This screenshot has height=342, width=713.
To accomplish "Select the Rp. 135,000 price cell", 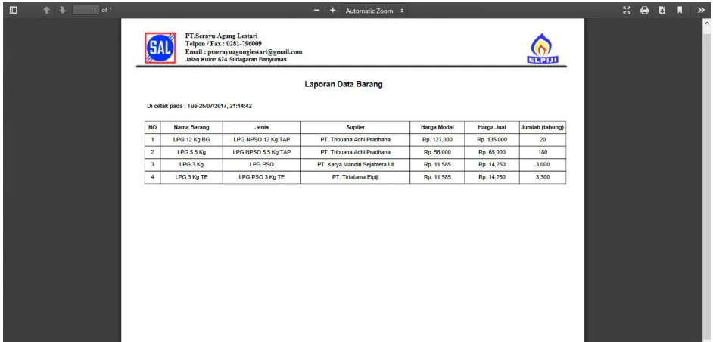I will (x=492, y=140).
